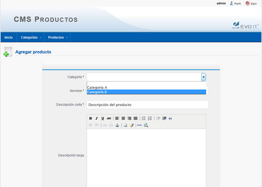Click the unlink broken-chain icon

111,125
